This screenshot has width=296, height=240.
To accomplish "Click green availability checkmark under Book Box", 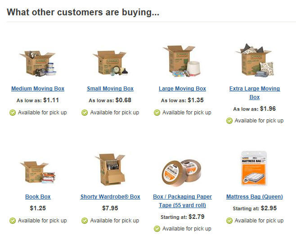I will pos(13,221).
